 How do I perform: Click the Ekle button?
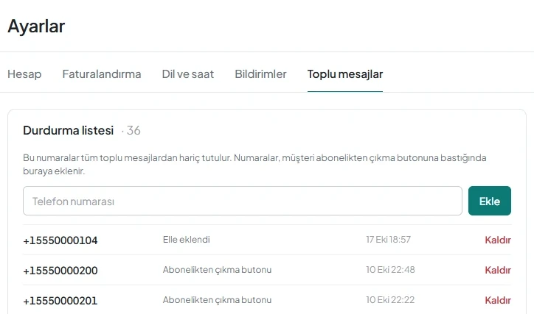[x=490, y=201]
